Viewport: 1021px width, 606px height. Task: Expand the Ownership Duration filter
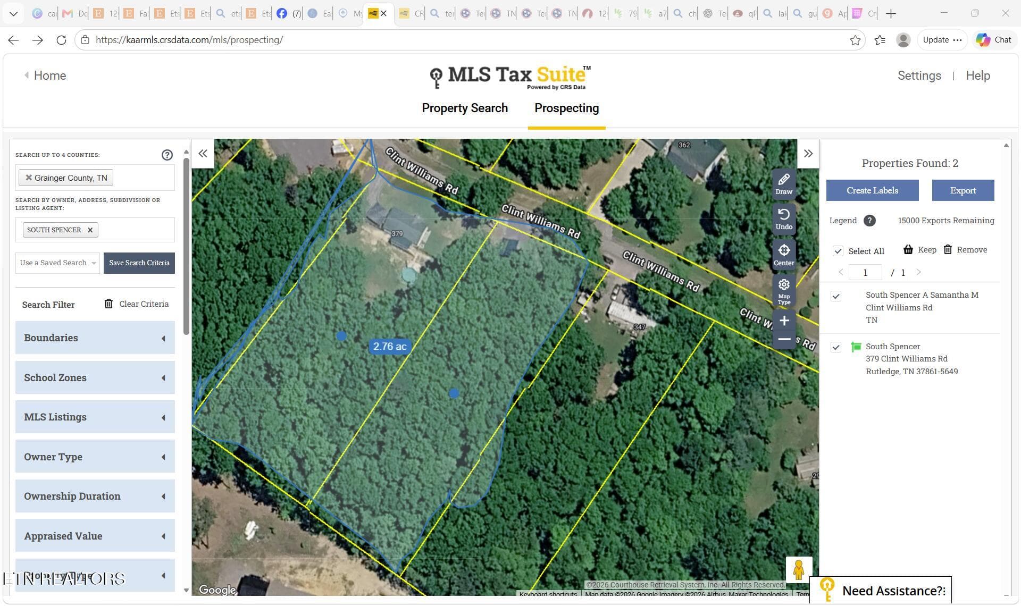[95, 496]
